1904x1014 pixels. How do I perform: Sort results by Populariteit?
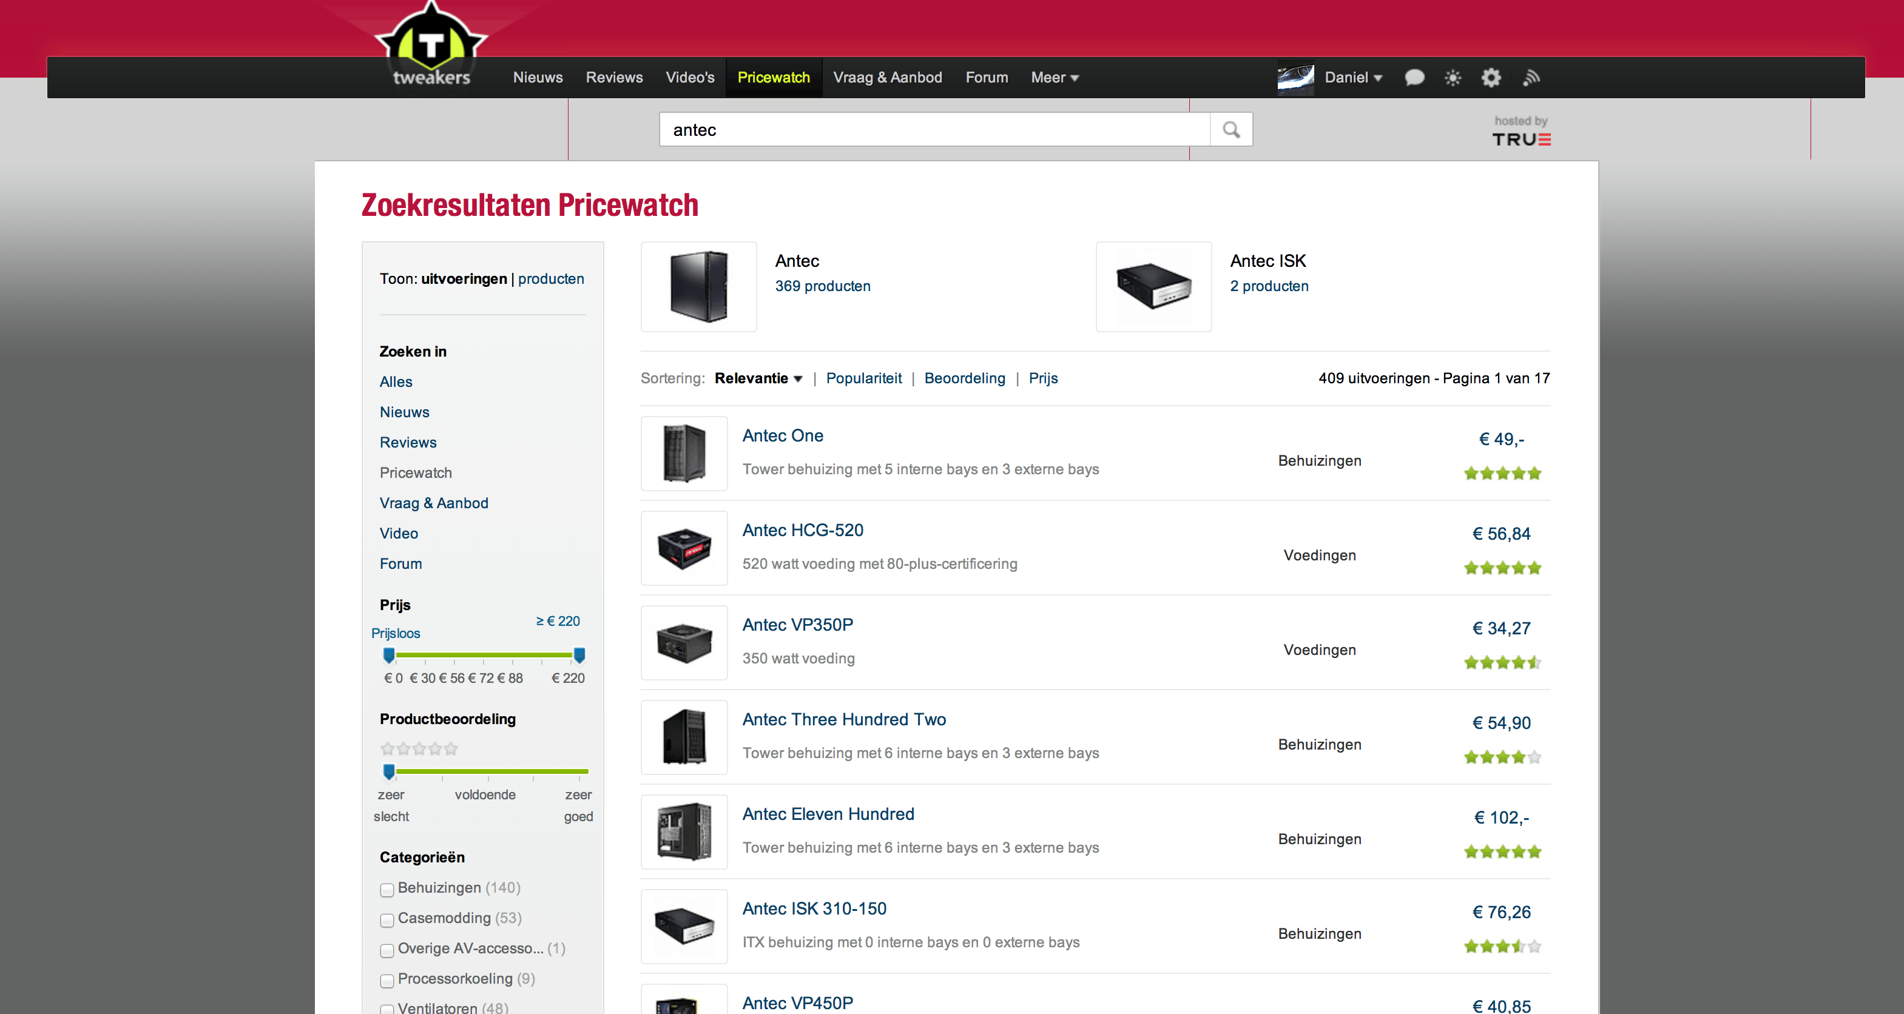click(863, 378)
